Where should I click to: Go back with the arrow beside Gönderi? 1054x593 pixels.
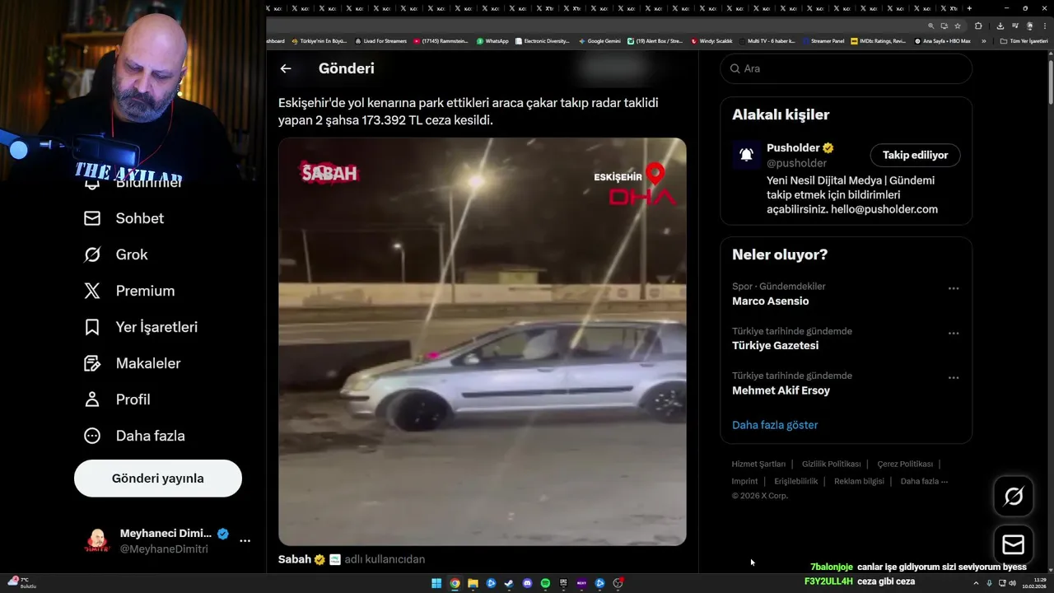286,68
